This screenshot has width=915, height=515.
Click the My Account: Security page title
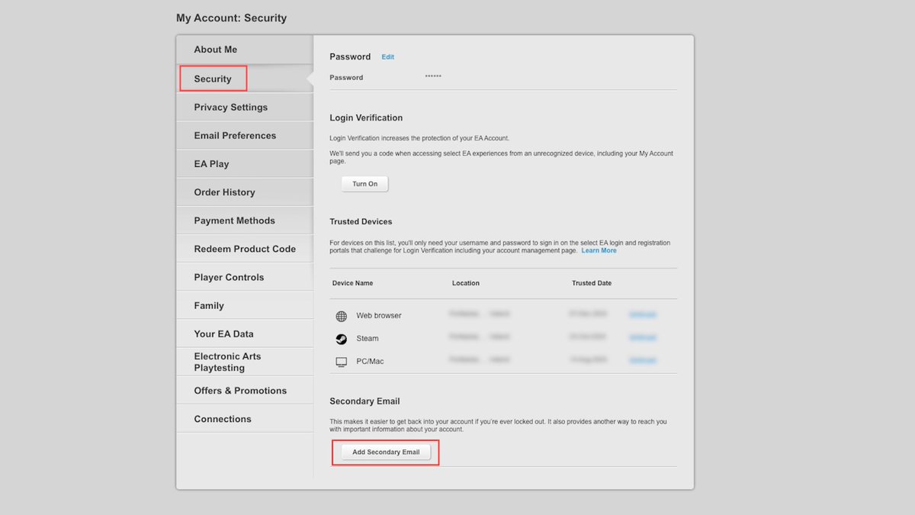(x=232, y=18)
